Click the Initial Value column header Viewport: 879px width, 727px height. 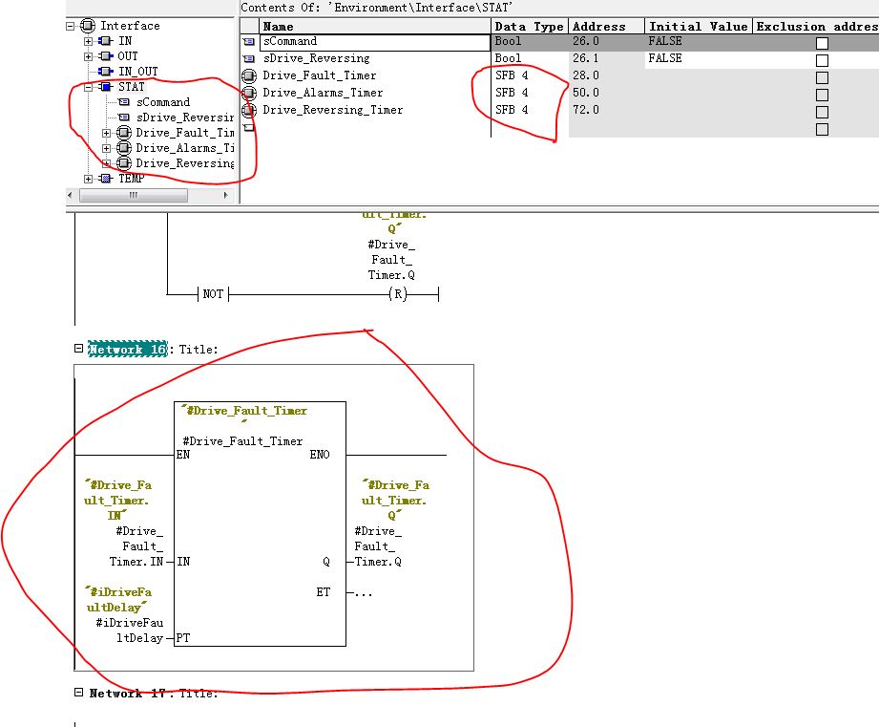pyautogui.click(x=698, y=27)
